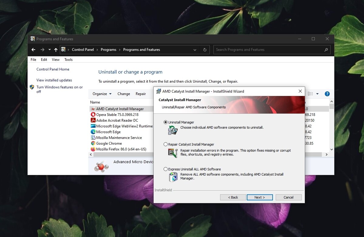Click the Next button in the wizard
This screenshot has height=237, width=364.
coord(260,197)
